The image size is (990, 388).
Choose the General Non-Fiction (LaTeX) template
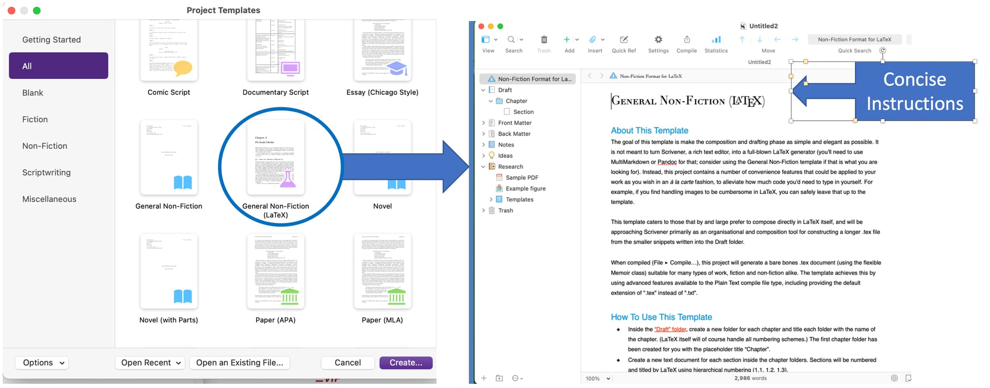coord(276,157)
